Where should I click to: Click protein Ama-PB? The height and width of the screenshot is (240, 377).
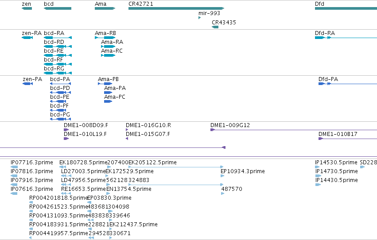coord(105,84)
